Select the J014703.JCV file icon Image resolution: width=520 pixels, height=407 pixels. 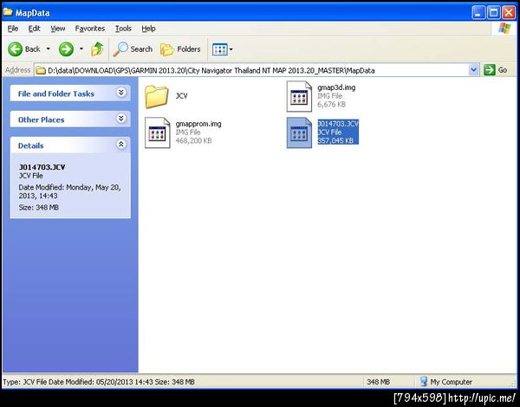click(x=299, y=132)
